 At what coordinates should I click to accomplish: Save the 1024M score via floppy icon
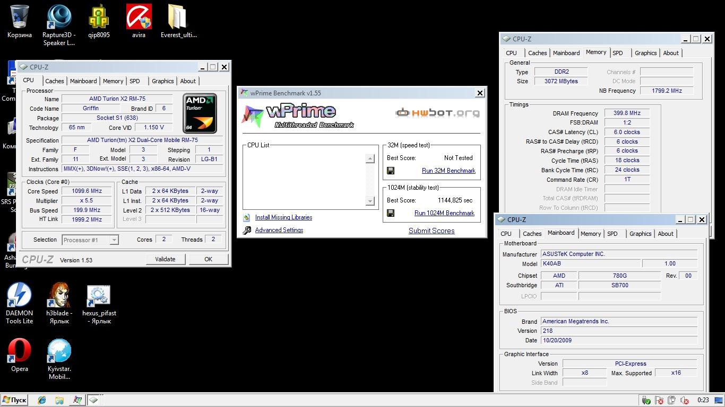(x=391, y=213)
